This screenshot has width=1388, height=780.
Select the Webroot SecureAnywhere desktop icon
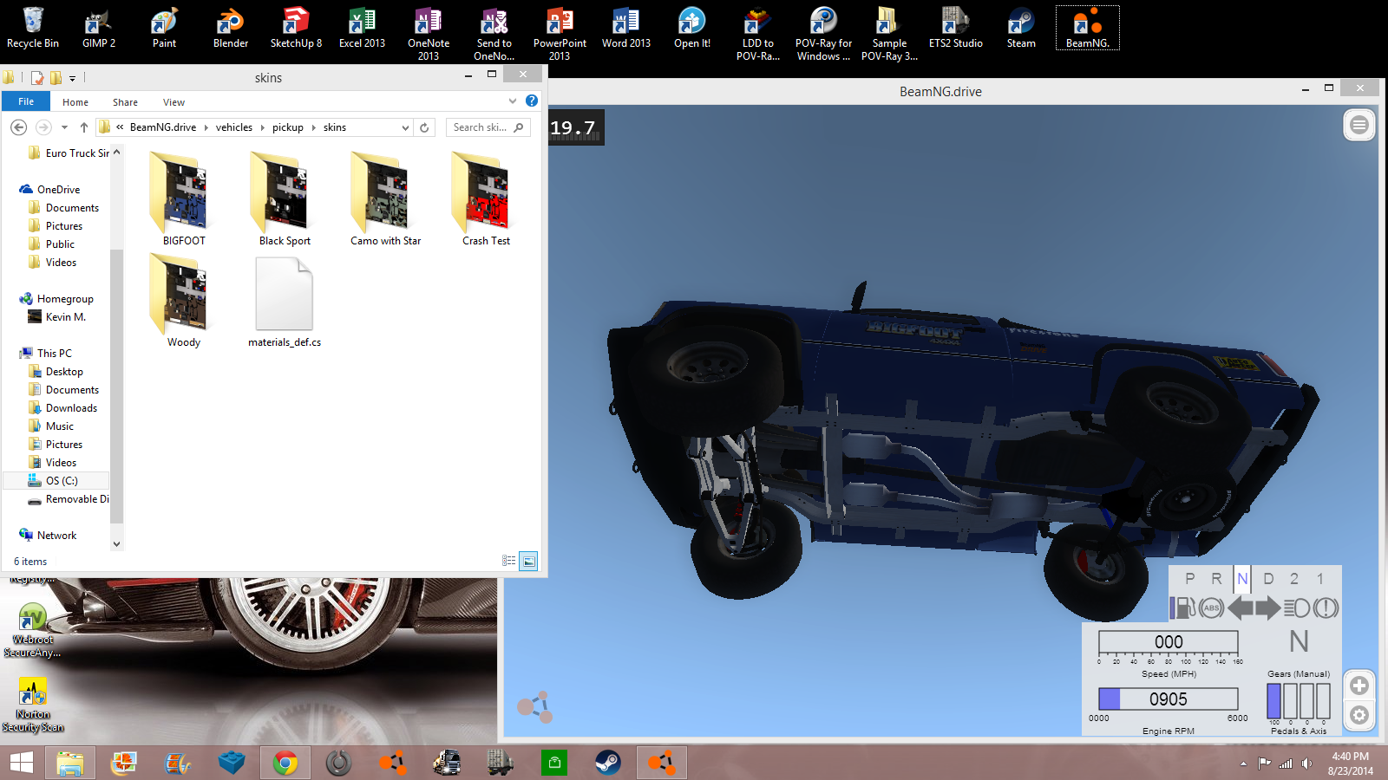(32, 630)
